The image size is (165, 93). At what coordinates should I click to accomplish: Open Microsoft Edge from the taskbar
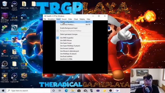66,91
